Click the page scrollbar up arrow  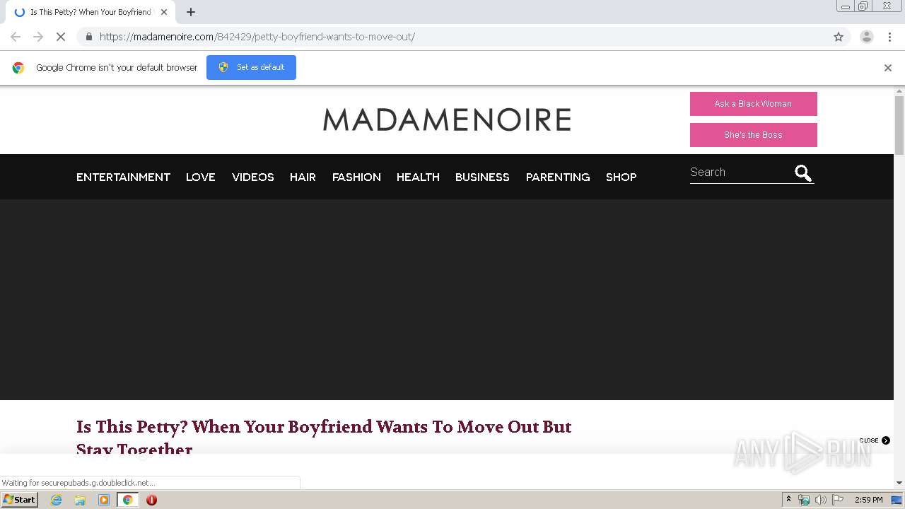(x=899, y=91)
